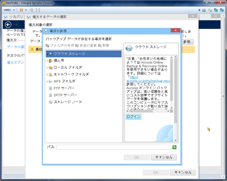Select the クラウド ストレージ tree node
This screenshot has width=227, height=181.
[69, 54]
